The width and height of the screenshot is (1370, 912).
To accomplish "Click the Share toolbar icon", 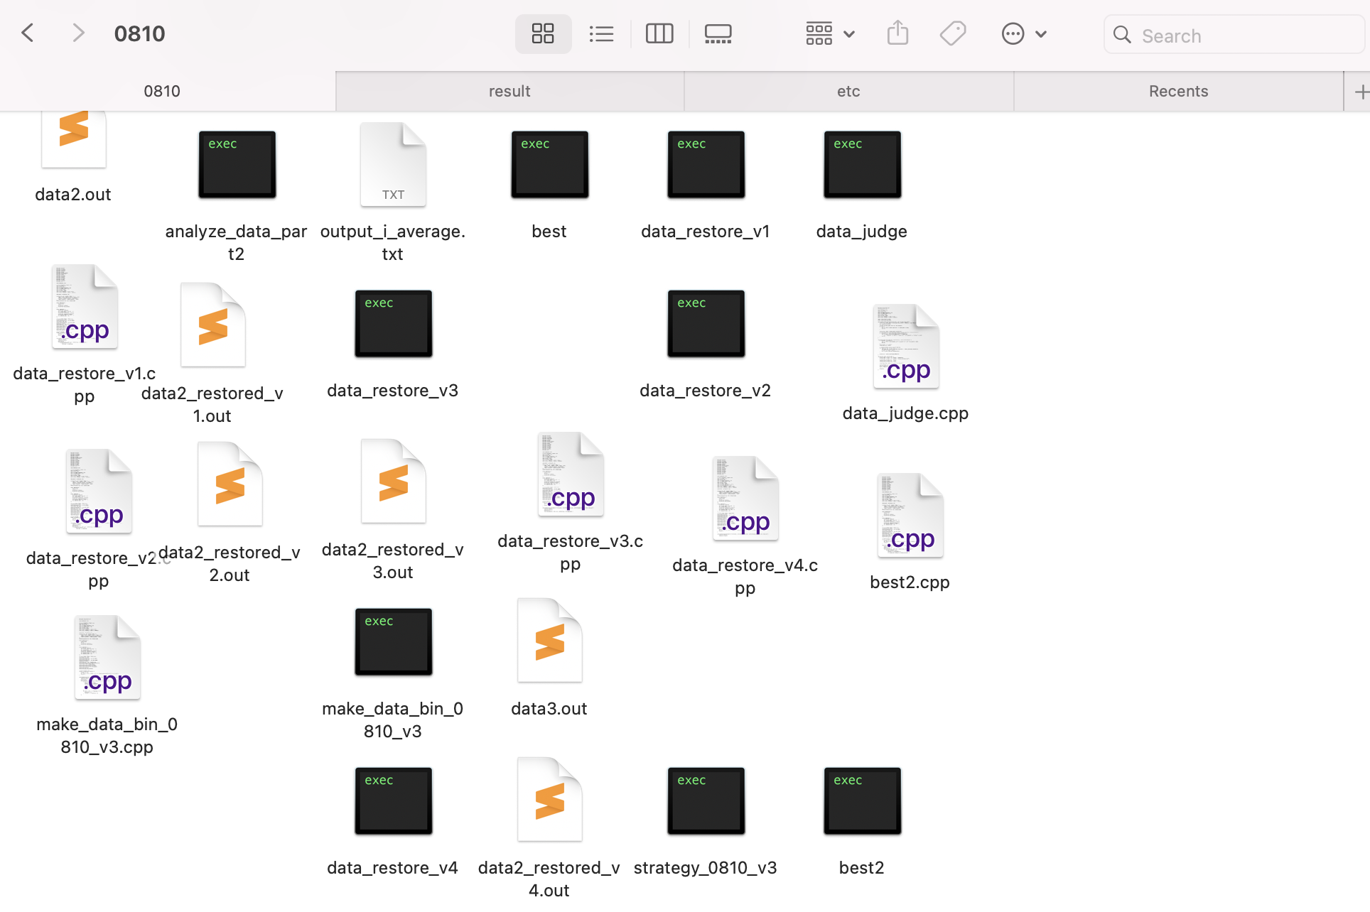I will pos(897,34).
